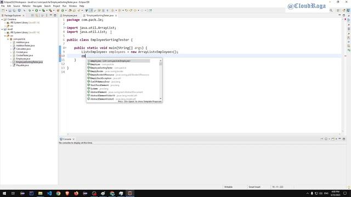Image resolution: width=351 pixels, height=197 pixels.
Task: Select CricketTester.java in Package Explorer
Action: pyautogui.click(x=24, y=55)
